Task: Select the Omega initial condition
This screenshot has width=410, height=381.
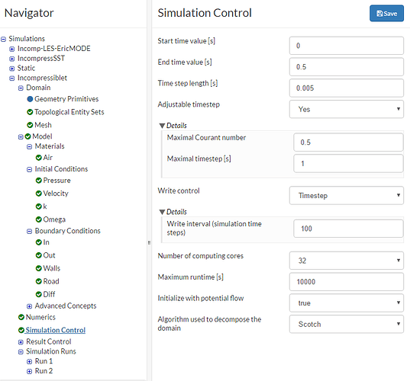Action: (x=54, y=219)
